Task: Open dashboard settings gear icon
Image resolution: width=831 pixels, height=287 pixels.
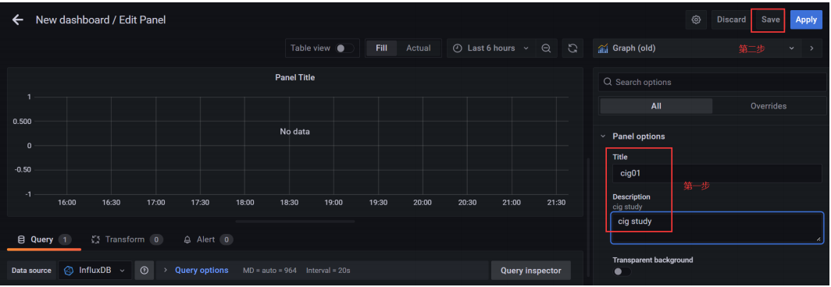Action: coord(696,19)
